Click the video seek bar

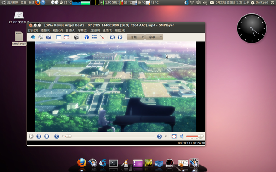[x=110, y=136]
